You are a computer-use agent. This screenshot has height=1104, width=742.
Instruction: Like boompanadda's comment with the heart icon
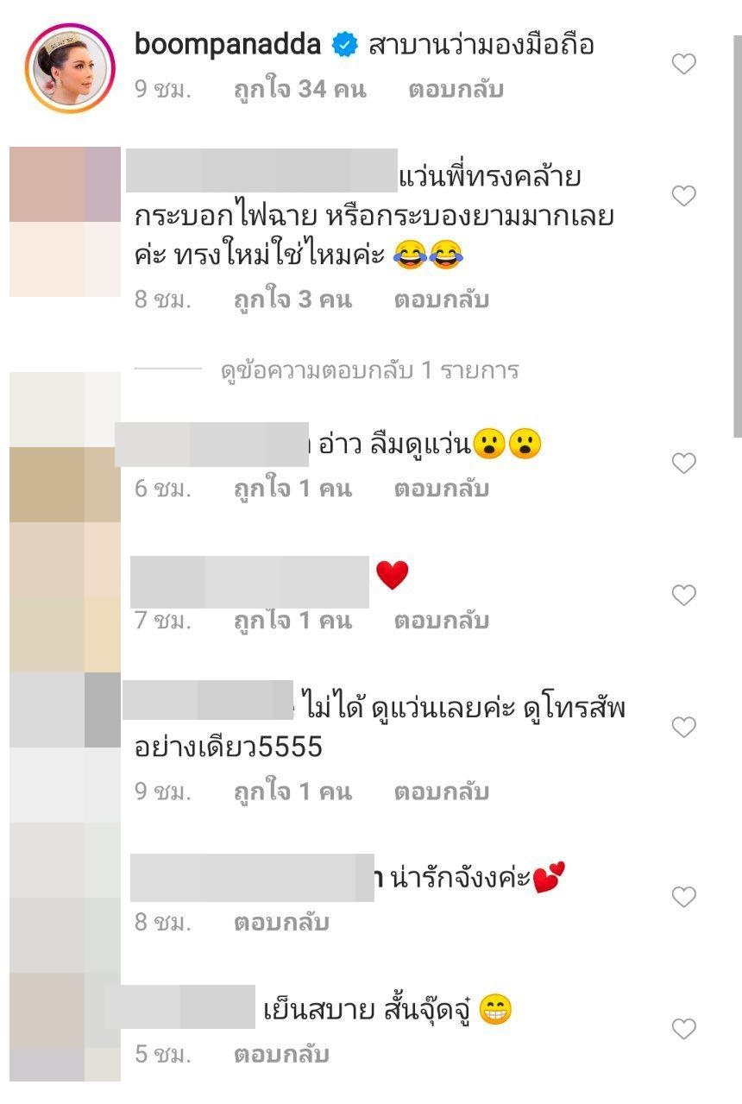click(x=683, y=64)
